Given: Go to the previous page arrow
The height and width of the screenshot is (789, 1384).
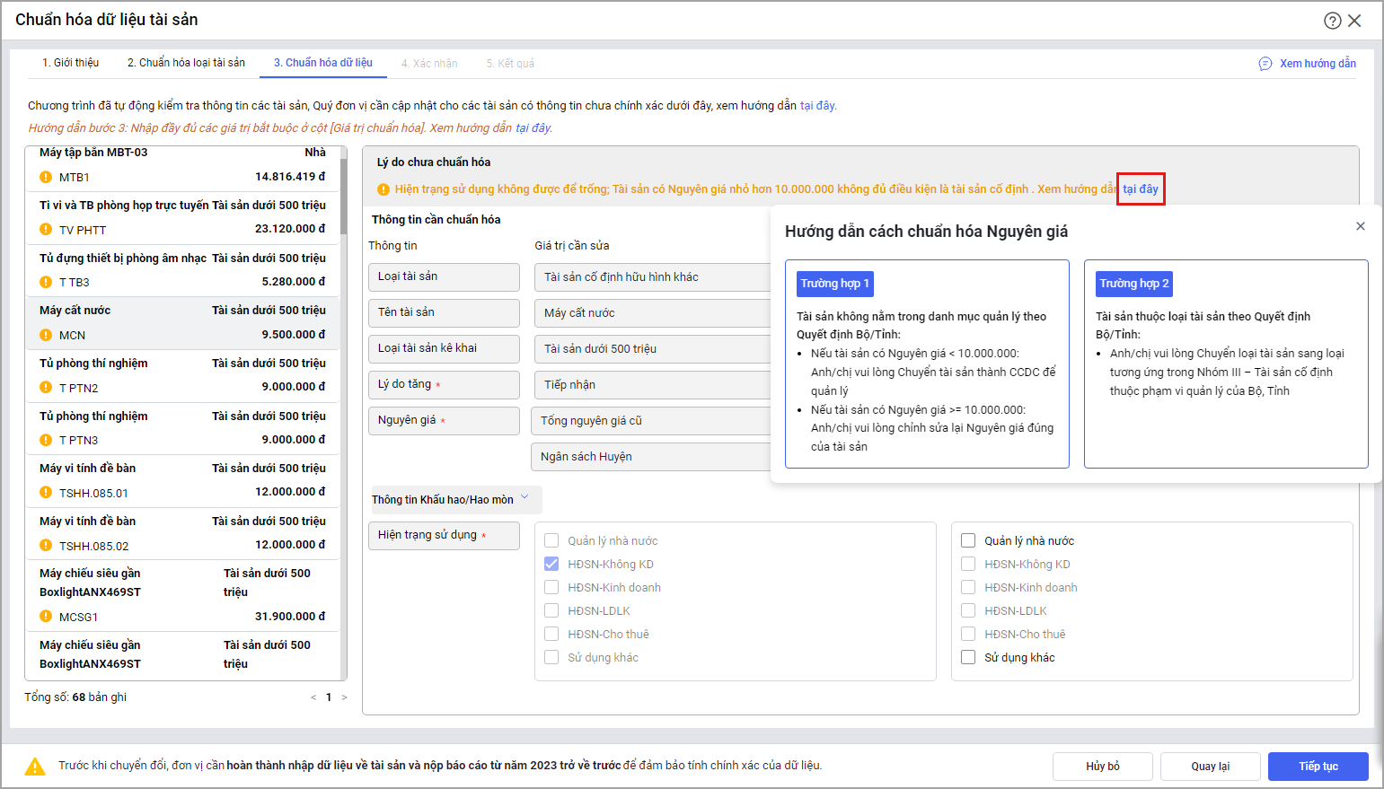Looking at the screenshot, I should click(x=313, y=697).
